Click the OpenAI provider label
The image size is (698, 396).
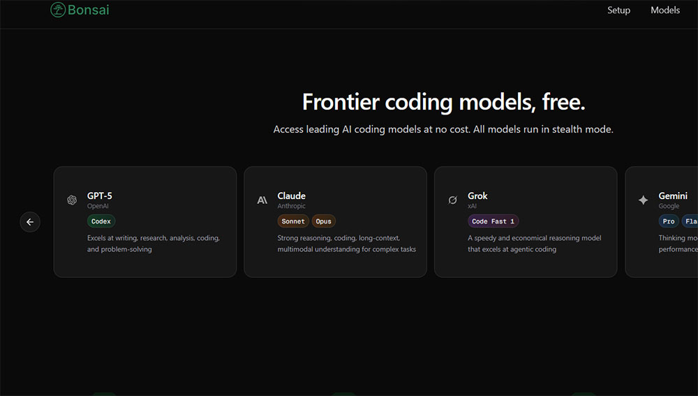tap(98, 206)
